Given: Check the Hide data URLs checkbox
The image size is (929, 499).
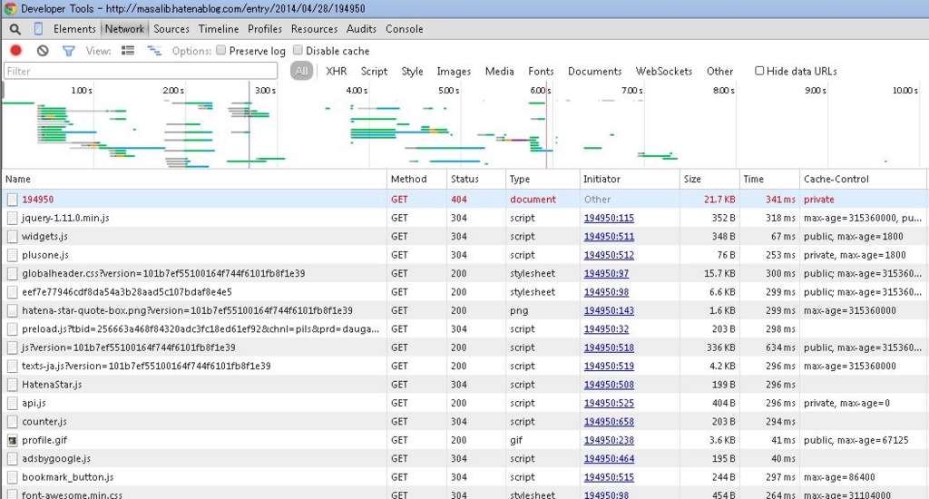Looking at the screenshot, I should [759, 71].
